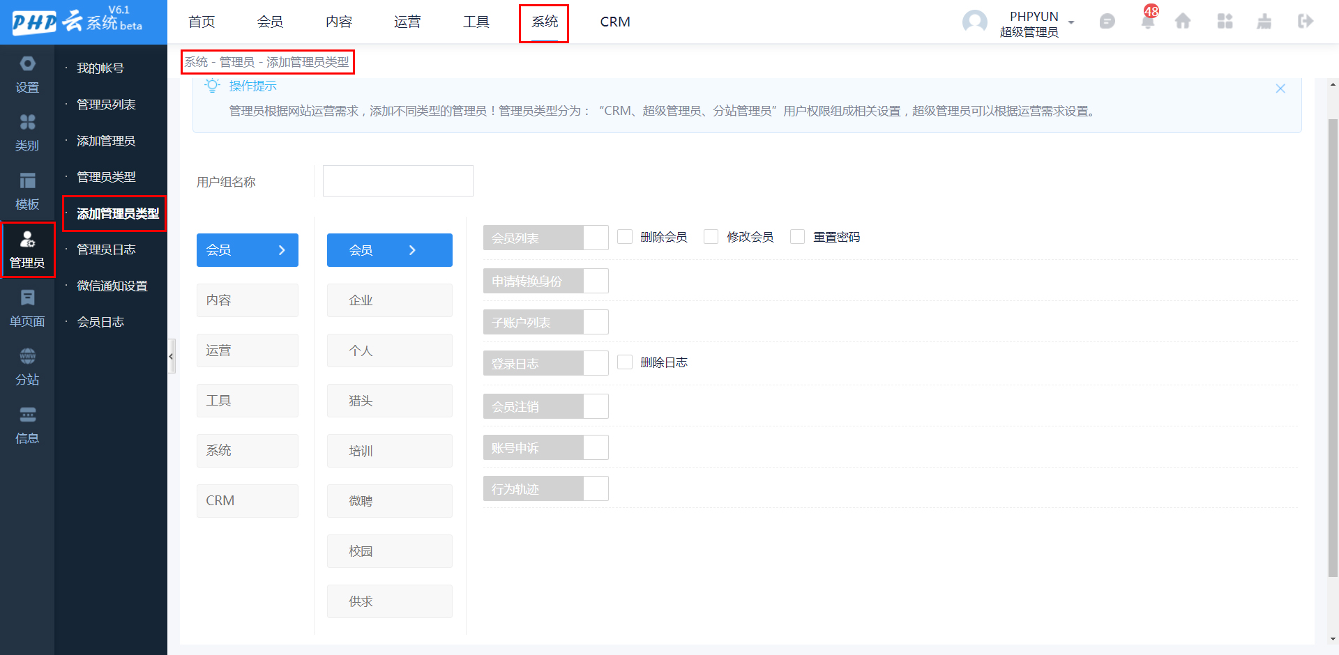The image size is (1339, 655).
Task: Open the CRM top menu
Action: (x=615, y=22)
